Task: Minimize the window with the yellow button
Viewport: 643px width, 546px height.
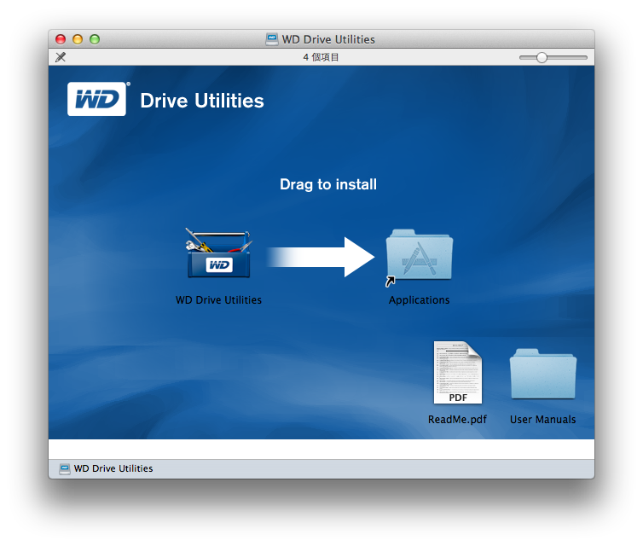Action: pos(78,39)
